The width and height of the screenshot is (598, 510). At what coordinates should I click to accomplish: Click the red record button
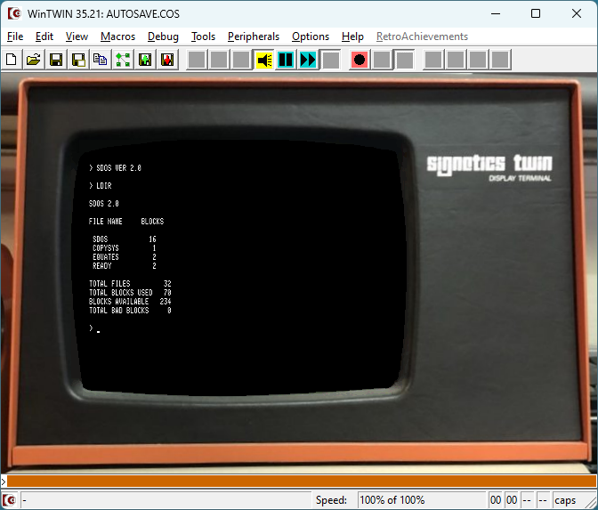[x=360, y=60]
